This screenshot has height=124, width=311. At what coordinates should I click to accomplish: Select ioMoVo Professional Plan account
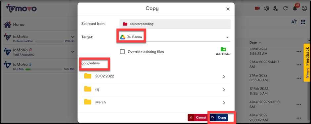pos(39,38)
